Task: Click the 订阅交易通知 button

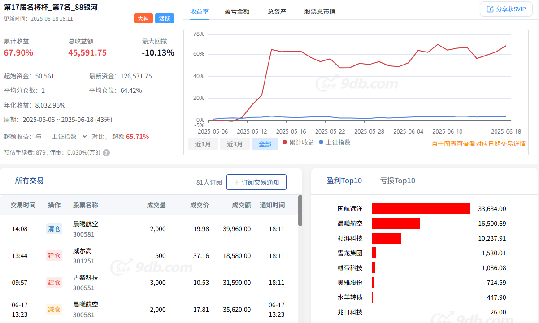Action: 256,182
